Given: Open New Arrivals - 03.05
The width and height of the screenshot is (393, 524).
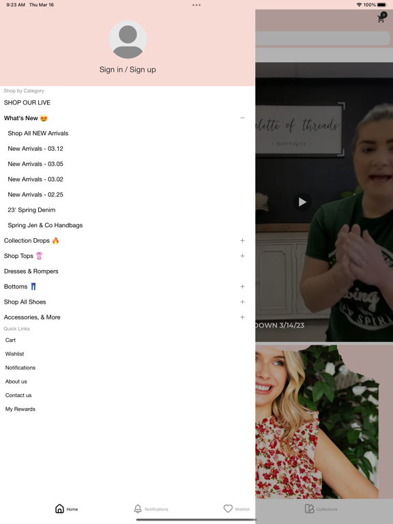Looking at the screenshot, I should [35, 164].
